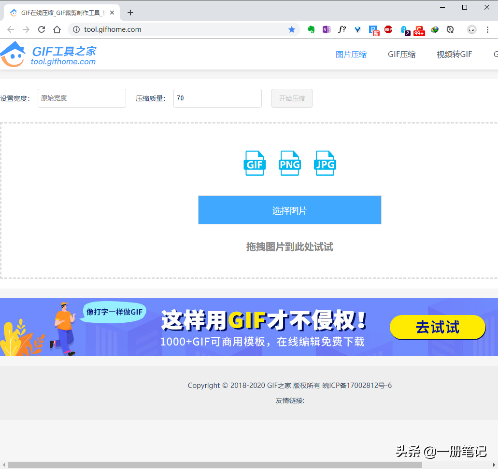The height and width of the screenshot is (469, 498).
Task: Click the horizontal scrollbar at bottom
Action: 215,465
